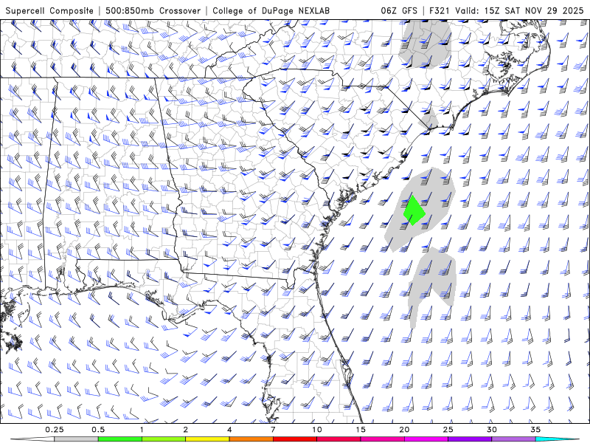The image size is (590, 443).
Task: Click the '10' colorbar value label
Action: point(317,430)
